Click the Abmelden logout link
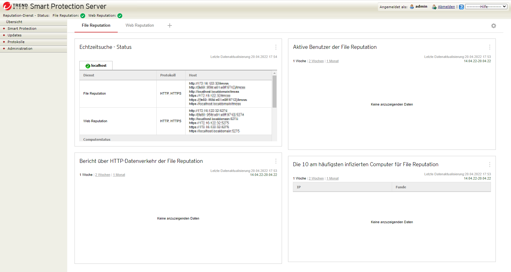Screen dimensions: 511x272 pos(446,7)
